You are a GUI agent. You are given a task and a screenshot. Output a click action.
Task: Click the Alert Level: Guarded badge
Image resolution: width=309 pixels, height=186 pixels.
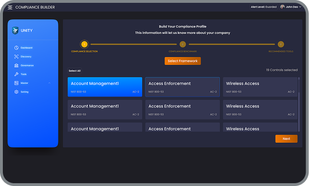[264, 7]
